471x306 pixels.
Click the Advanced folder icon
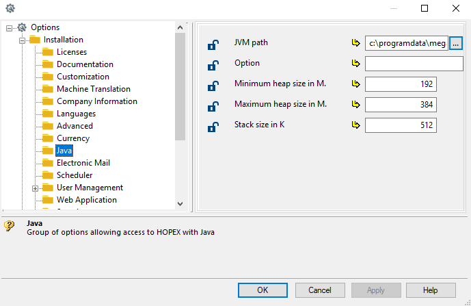48,126
